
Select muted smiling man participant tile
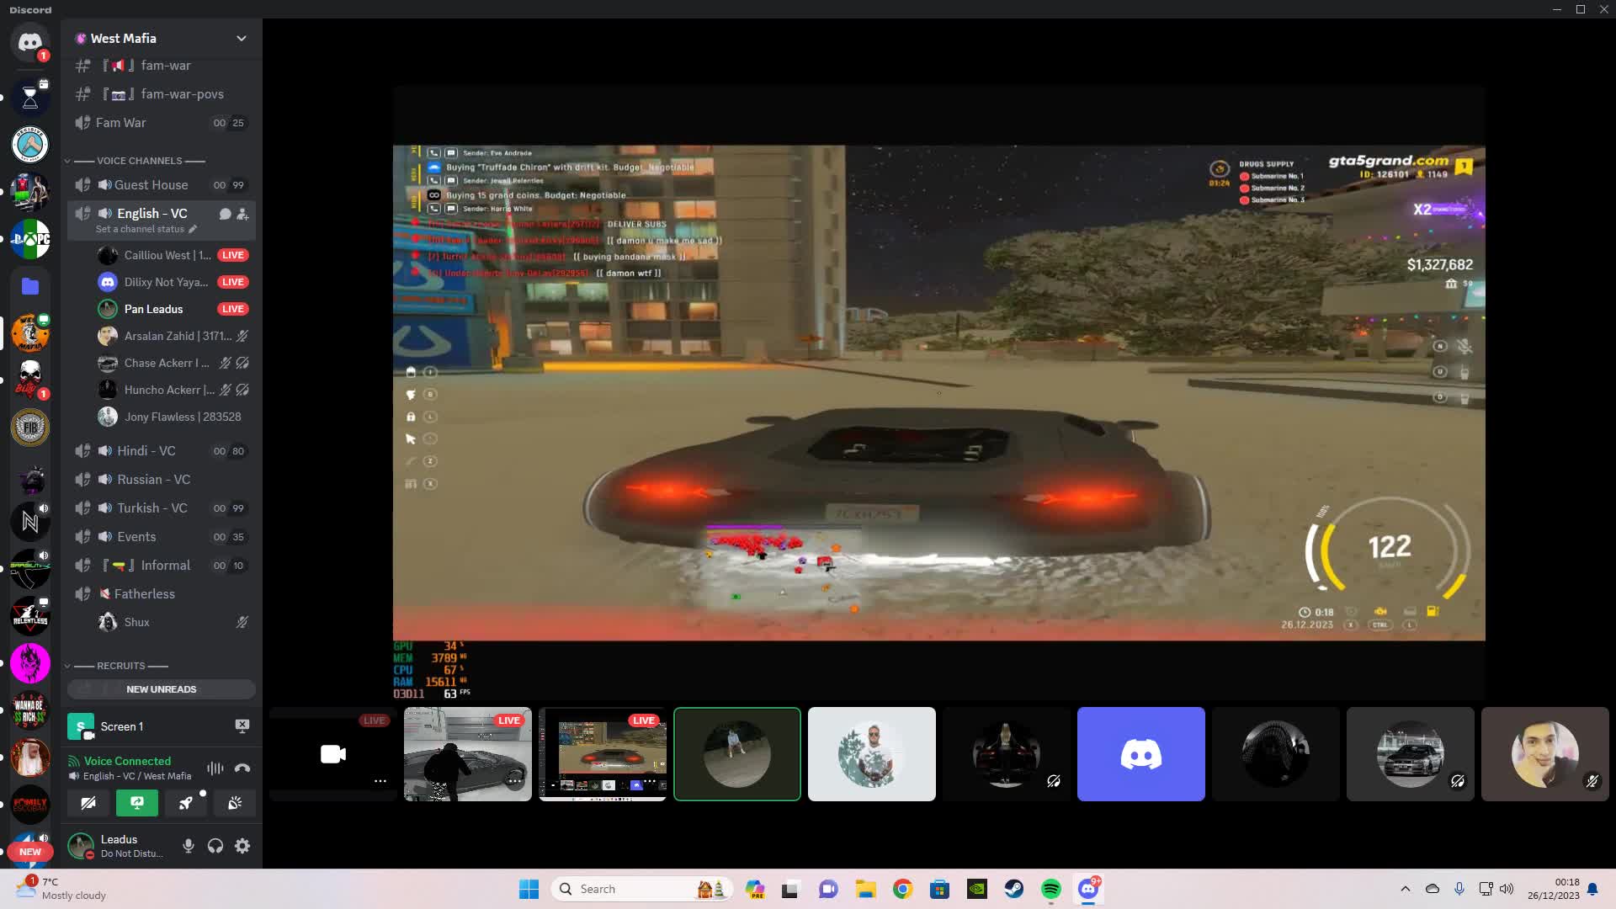1545,754
